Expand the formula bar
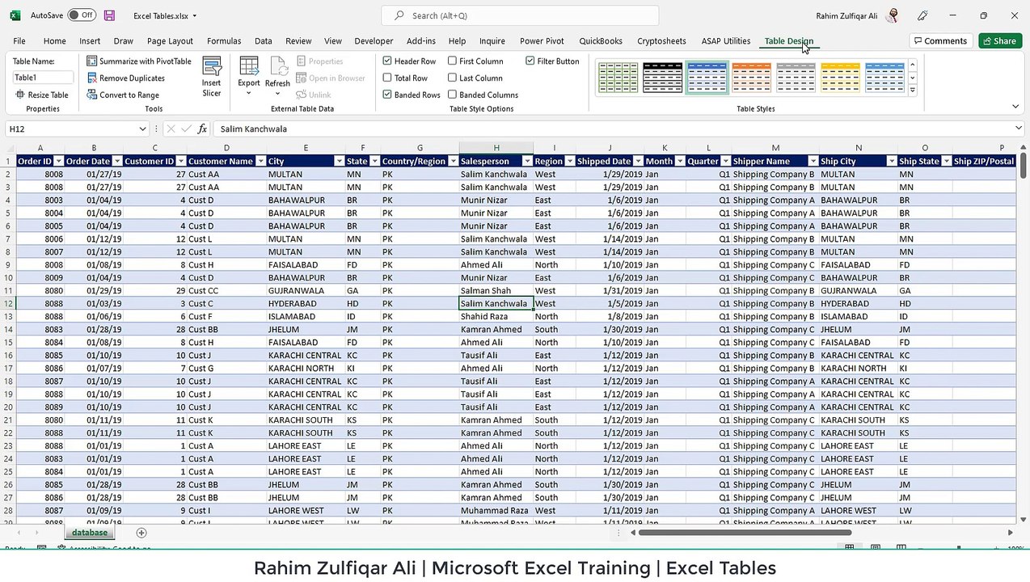Screen dimensions: 1030x582 pos(1018,129)
